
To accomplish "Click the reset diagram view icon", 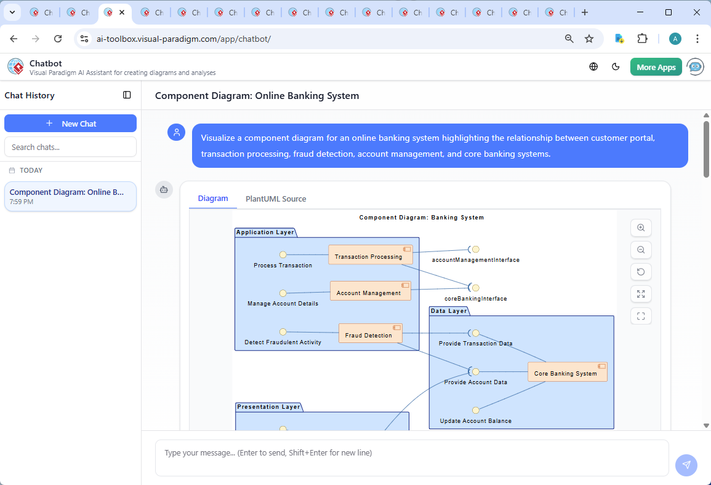I will tap(641, 272).
